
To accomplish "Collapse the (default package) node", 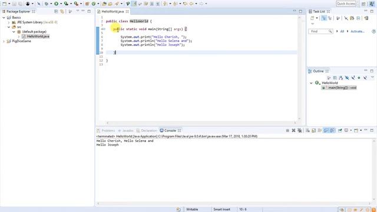I will tap(14, 32).
